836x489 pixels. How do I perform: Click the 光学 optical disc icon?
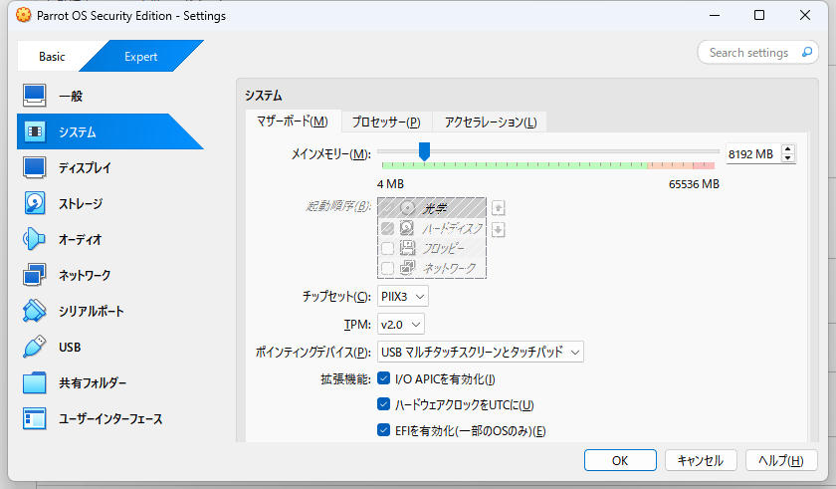(407, 208)
